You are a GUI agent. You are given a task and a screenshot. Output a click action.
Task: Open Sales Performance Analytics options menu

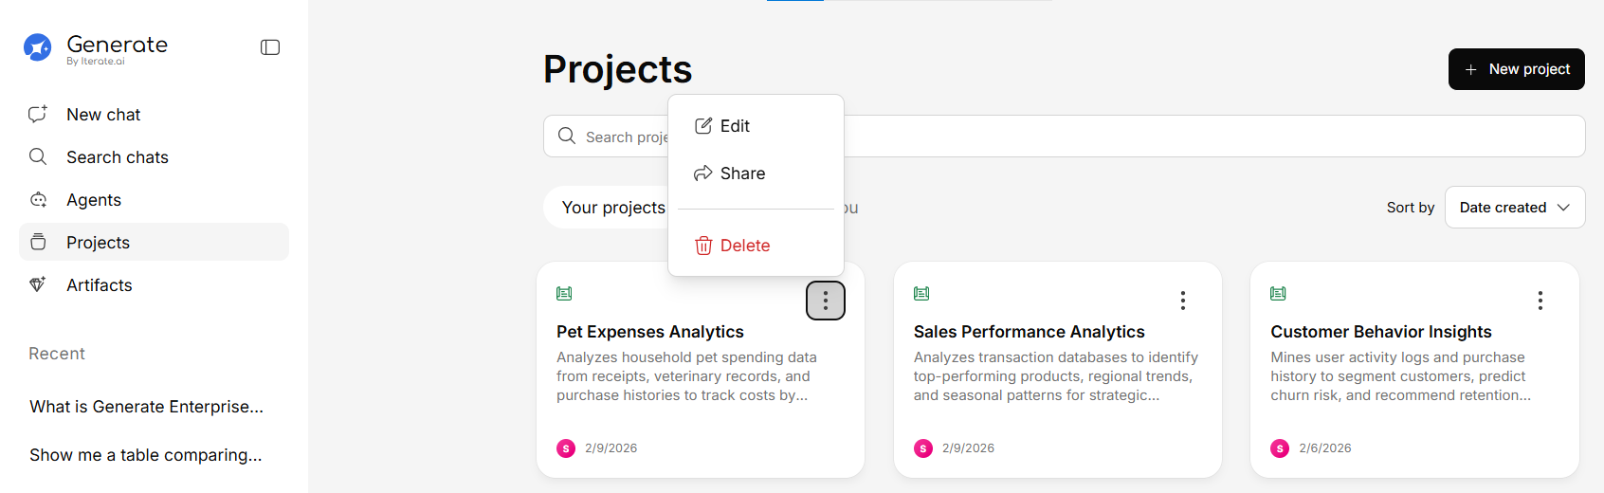pyautogui.click(x=1182, y=301)
